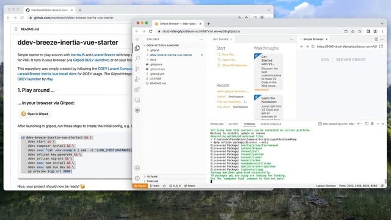The image size is (391, 220).
Task: Click Ports 2222, 3306, 8025, 8080 in status bar
Action: point(358,186)
